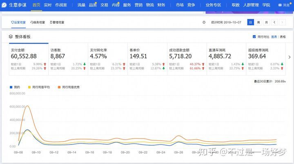The image size is (294, 164).
Task: Select the 月 period button
Action: coord(266,22)
